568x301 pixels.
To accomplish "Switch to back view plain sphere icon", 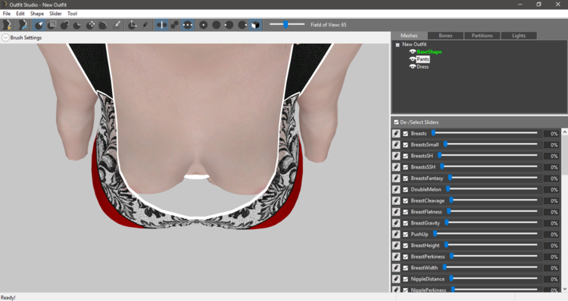I will (217, 25).
